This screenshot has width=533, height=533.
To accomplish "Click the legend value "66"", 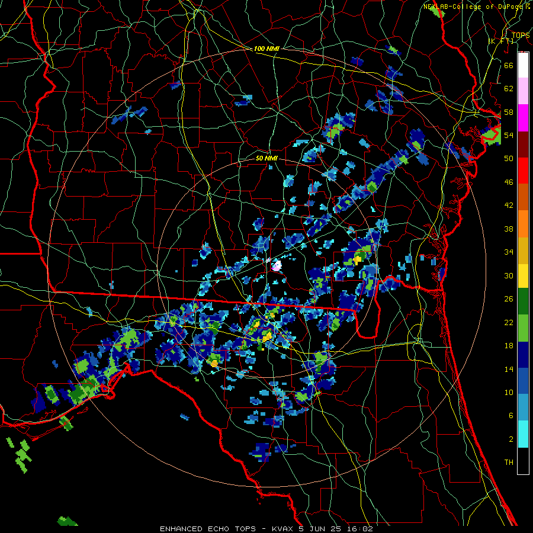I will point(509,65).
